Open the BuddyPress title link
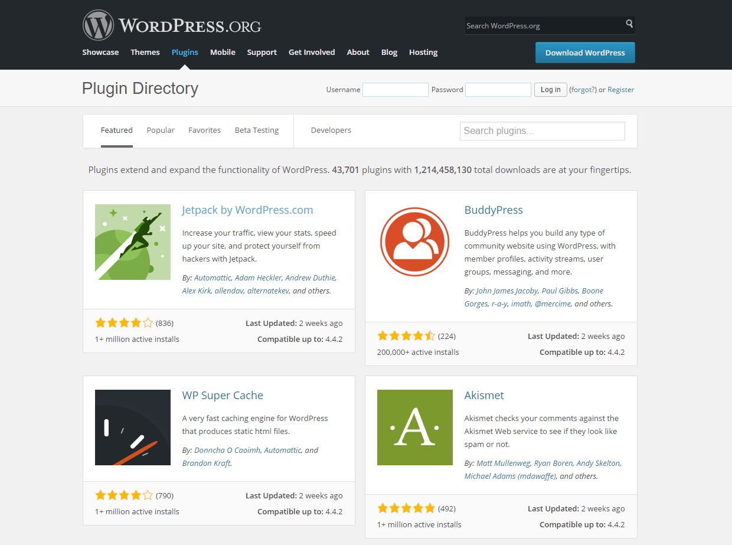 pos(494,210)
